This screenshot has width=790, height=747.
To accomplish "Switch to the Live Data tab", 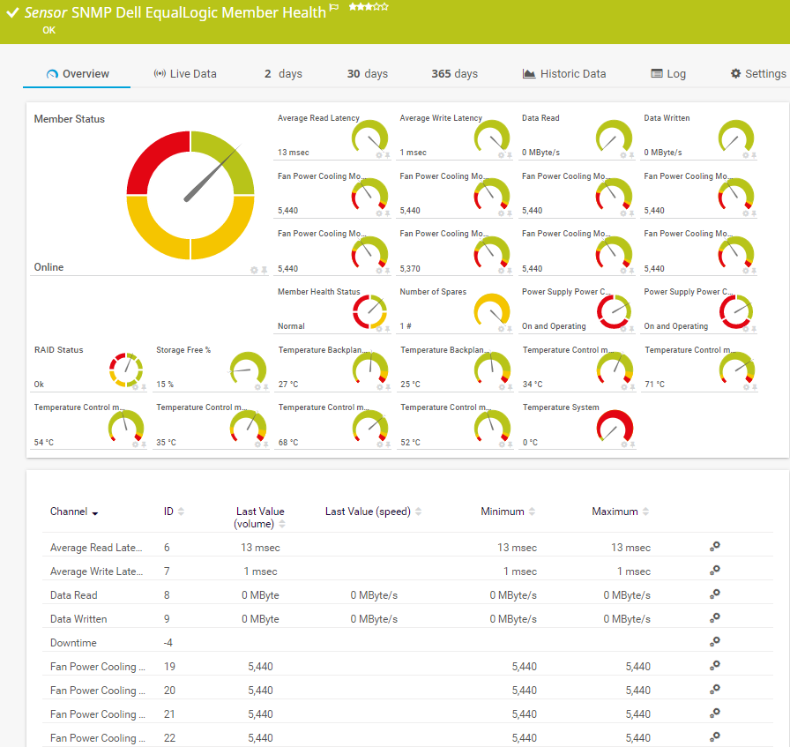I will (185, 74).
